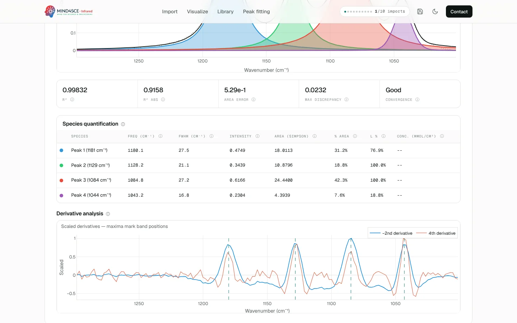The height and width of the screenshot is (323, 517).
Task: Click info icon beside AREA (SIMPSON) column
Action: [315, 136]
